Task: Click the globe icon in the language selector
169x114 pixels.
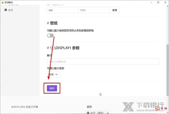Action: point(88,113)
